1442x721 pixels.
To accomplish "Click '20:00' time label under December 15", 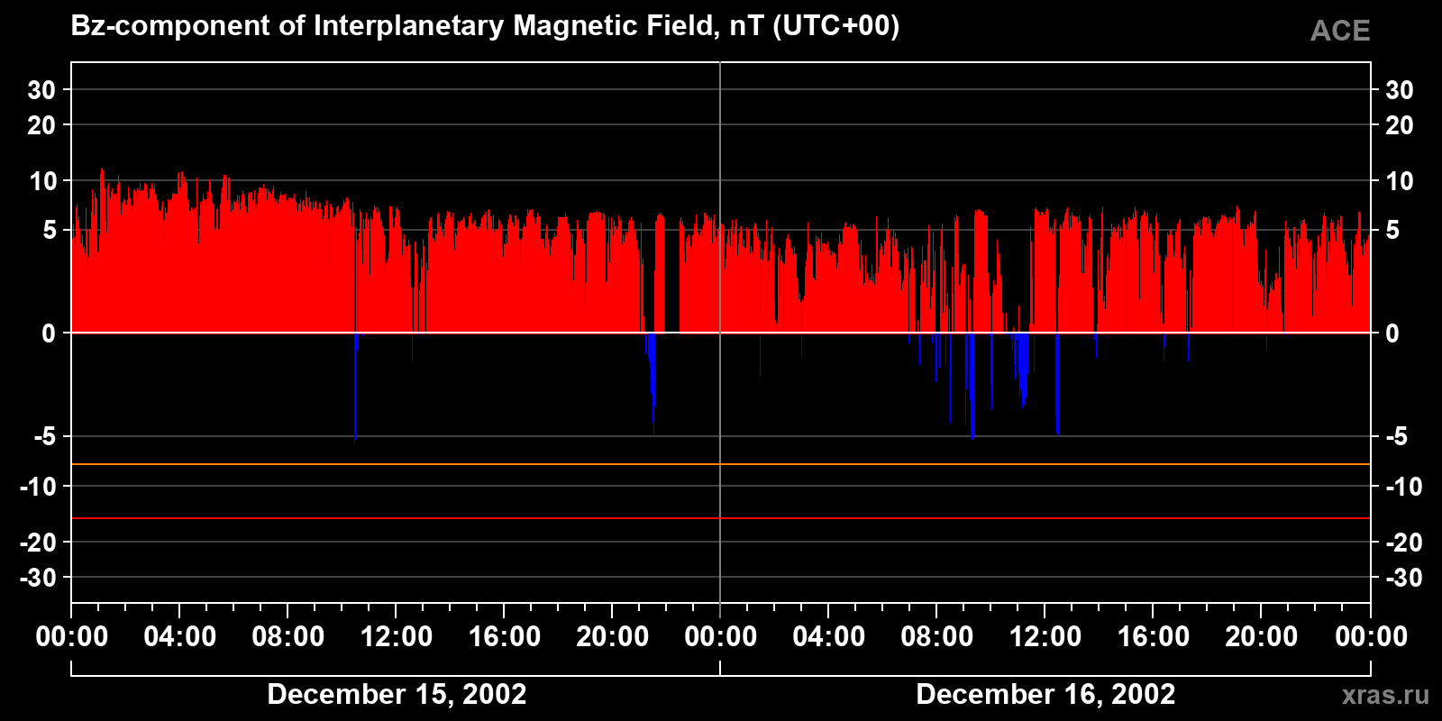I will 613,636.
